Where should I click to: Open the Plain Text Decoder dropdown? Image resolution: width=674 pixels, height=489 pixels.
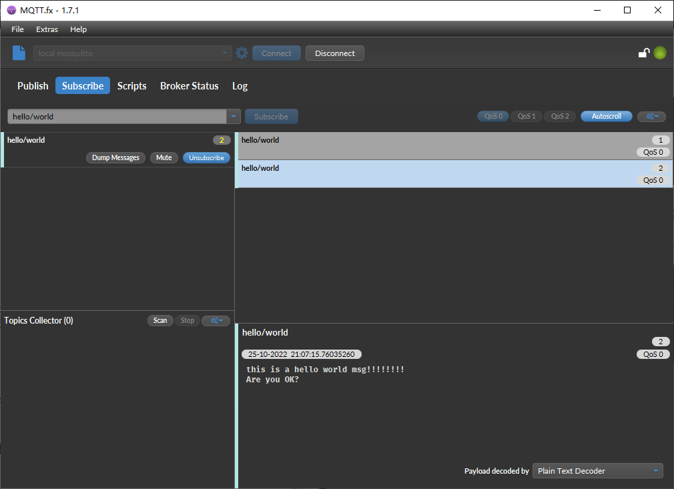[x=598, y=471]
